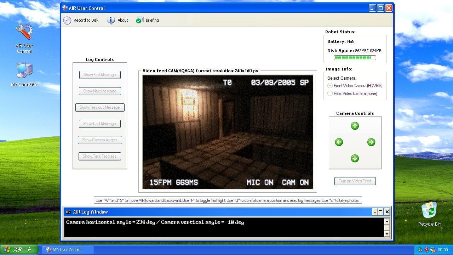
Task: Move camera up with green up arrow
Action: point(355,126)
